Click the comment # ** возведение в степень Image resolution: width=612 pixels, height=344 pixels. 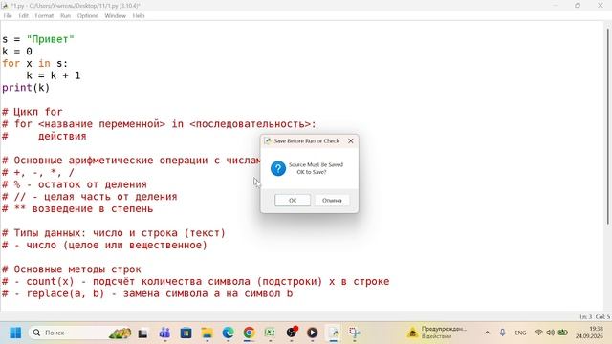[77, 208]
